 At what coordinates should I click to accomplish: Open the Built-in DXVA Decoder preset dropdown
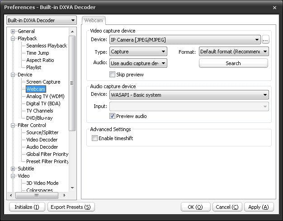[x=42, y=20]
